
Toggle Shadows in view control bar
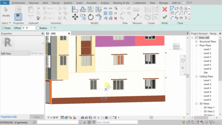pyautogui.click(x=74, y=117)
